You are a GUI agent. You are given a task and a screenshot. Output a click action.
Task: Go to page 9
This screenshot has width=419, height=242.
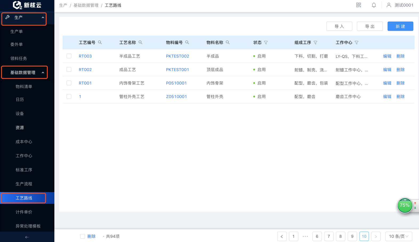[352, 236]
